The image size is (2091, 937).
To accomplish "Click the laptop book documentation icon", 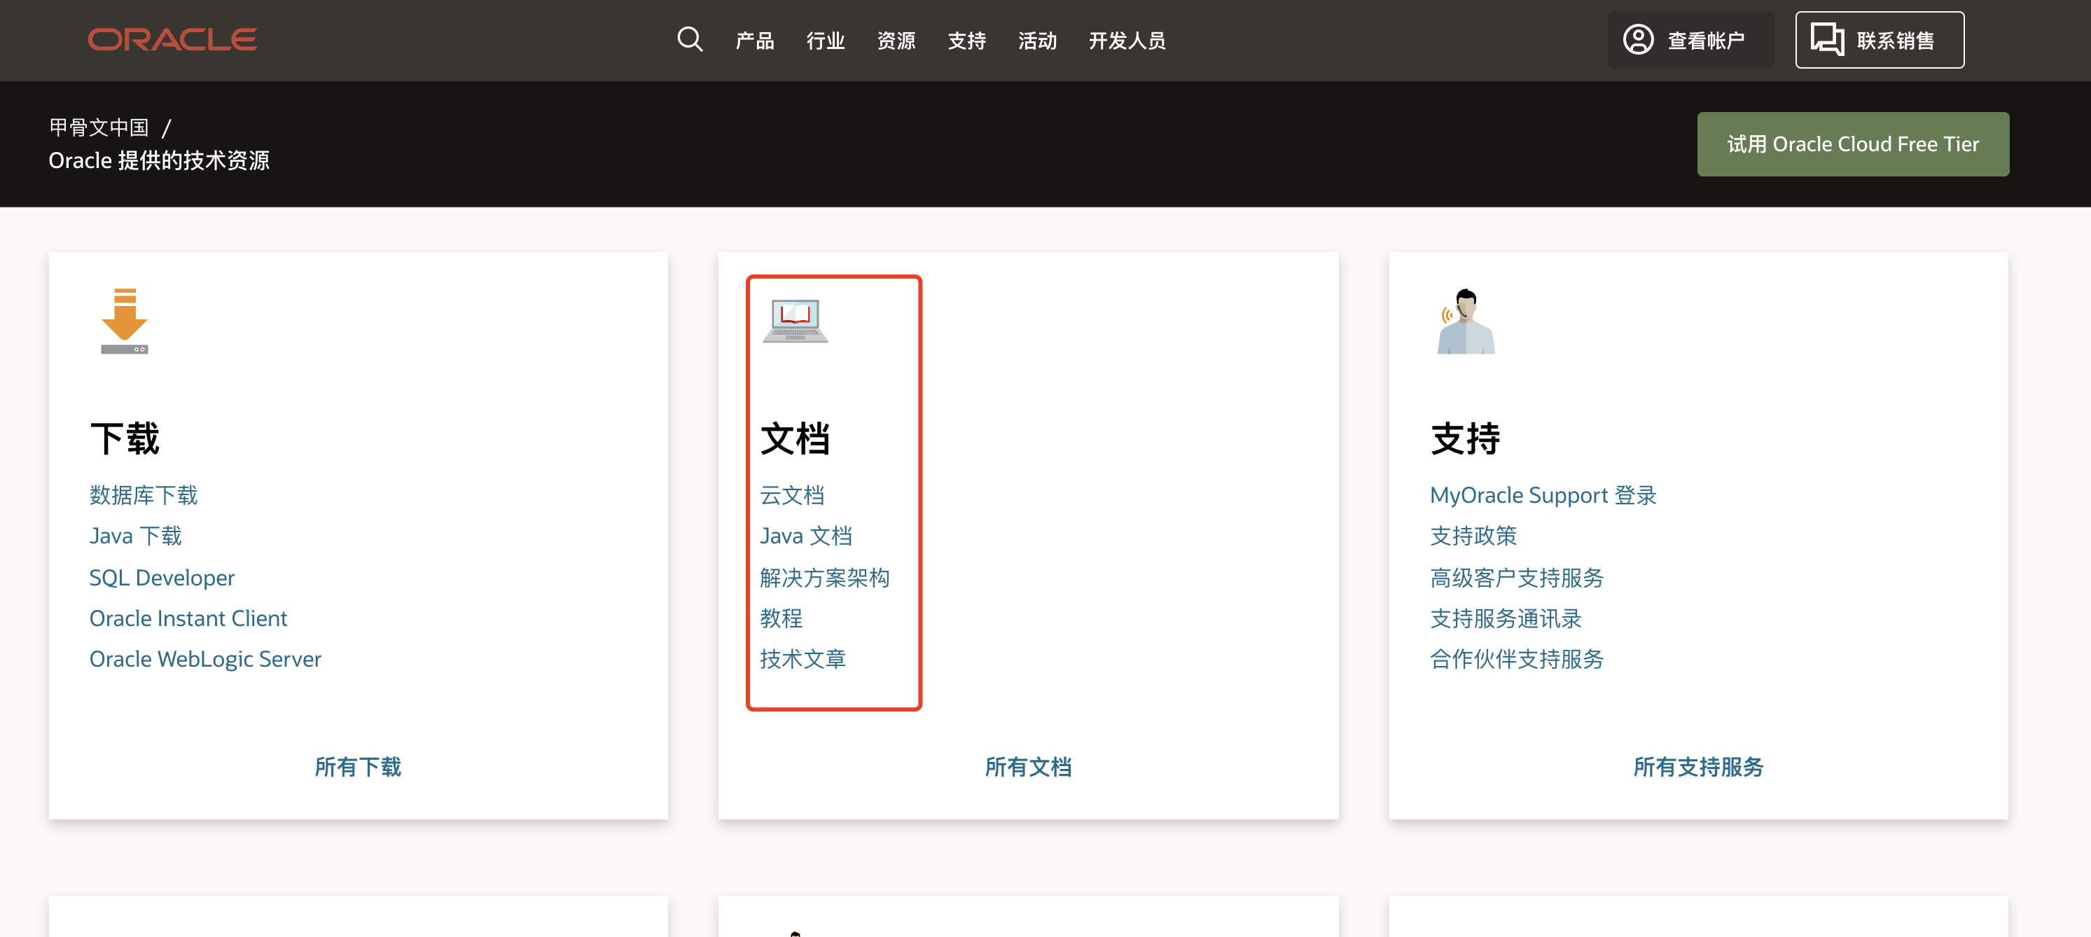I will (x=795, y=321).
